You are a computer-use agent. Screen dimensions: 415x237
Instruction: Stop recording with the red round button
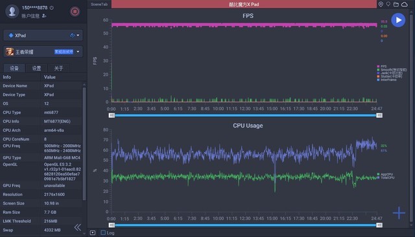[x=75, y=12]
